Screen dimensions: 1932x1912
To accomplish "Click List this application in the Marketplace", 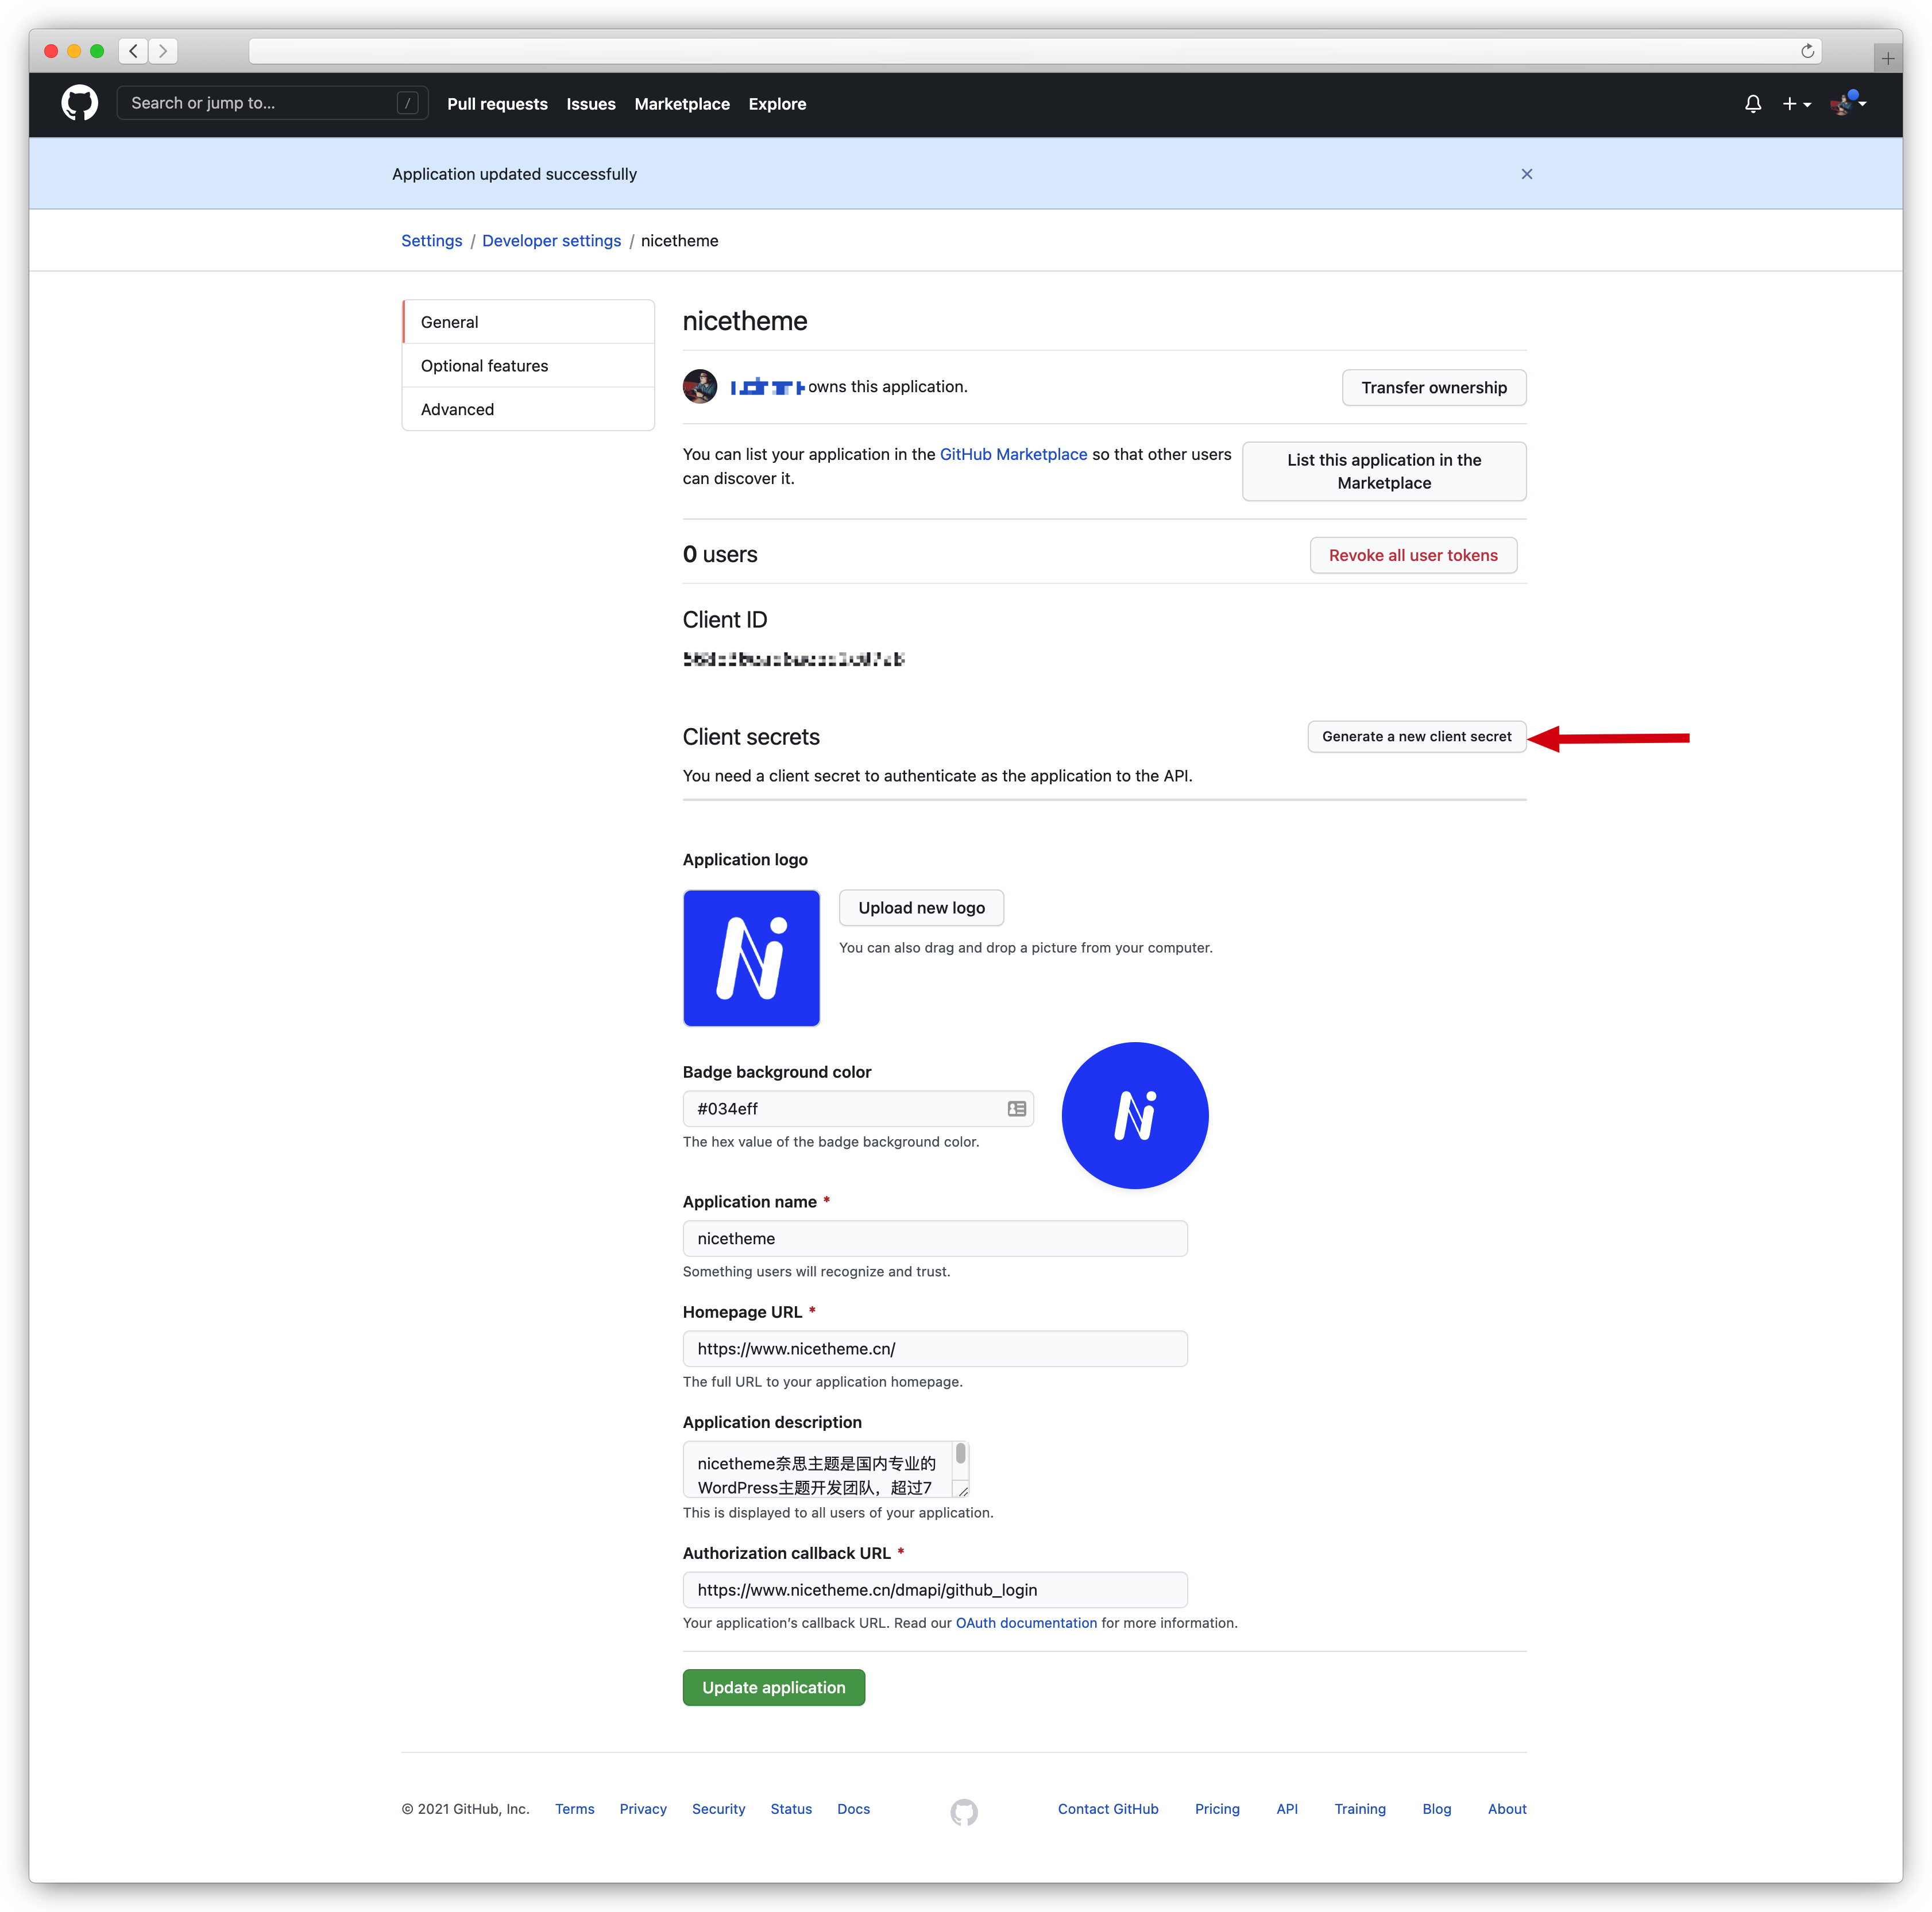I will (1383, 471).
